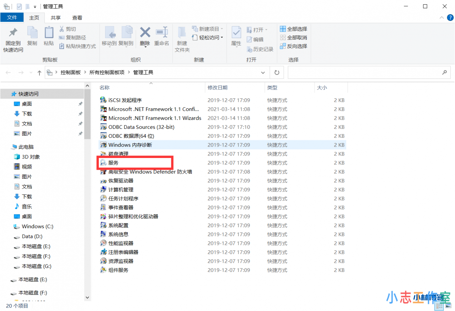Refresh the folder view
Image resolution: width=455 pixels, height=311 pixels.
277,72
